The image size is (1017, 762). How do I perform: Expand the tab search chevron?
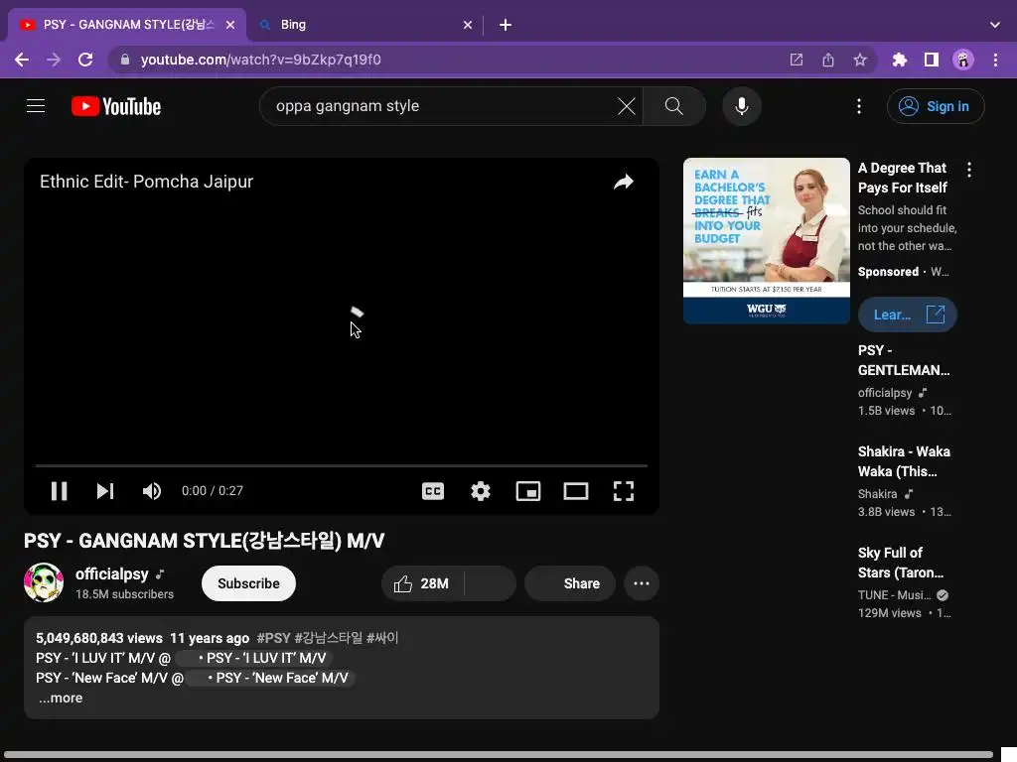(x=994, y=25)
